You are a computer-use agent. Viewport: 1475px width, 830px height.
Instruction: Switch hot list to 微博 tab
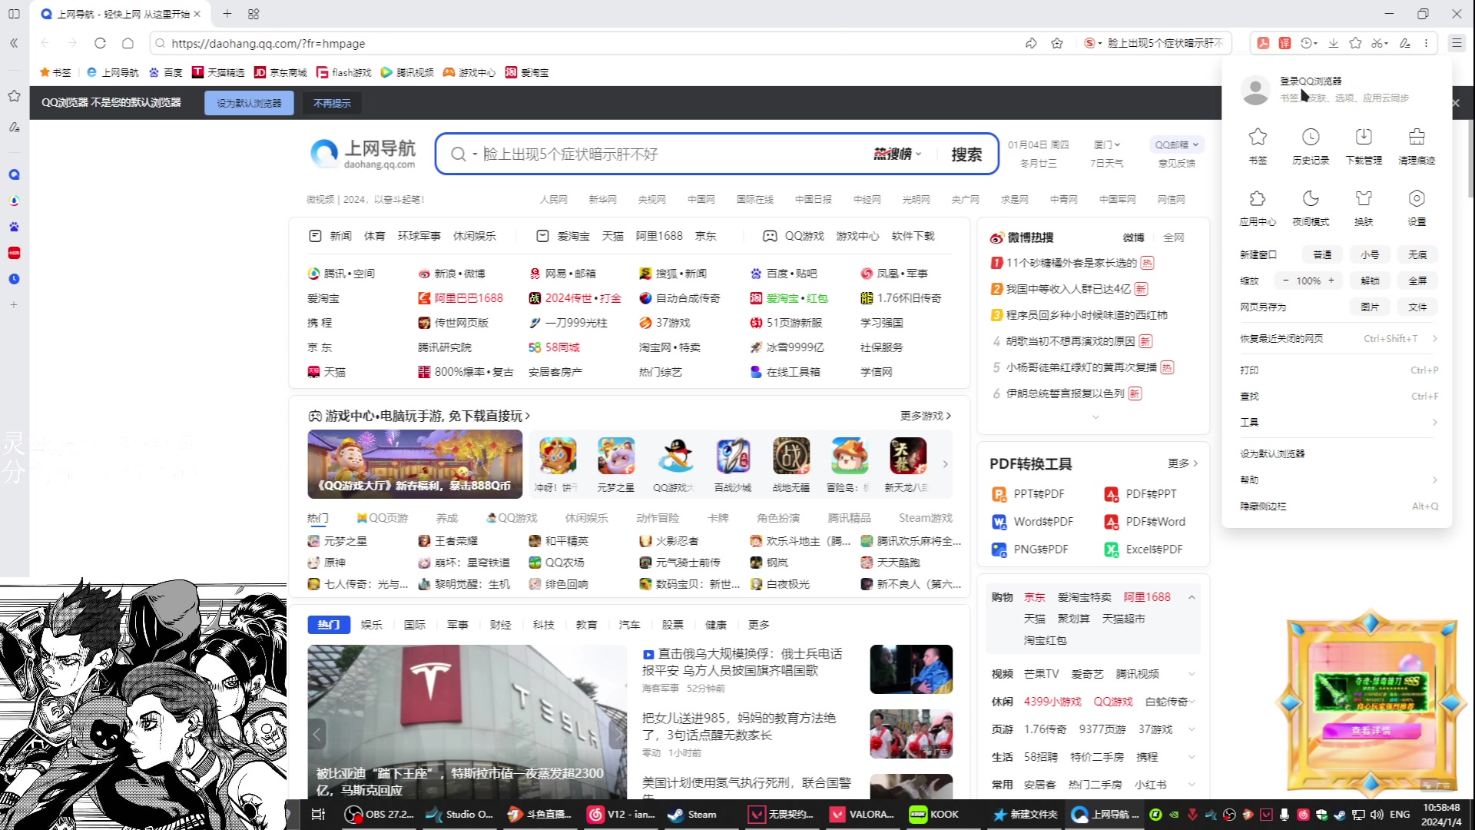pyautogui.click(x=1133, y=237)
